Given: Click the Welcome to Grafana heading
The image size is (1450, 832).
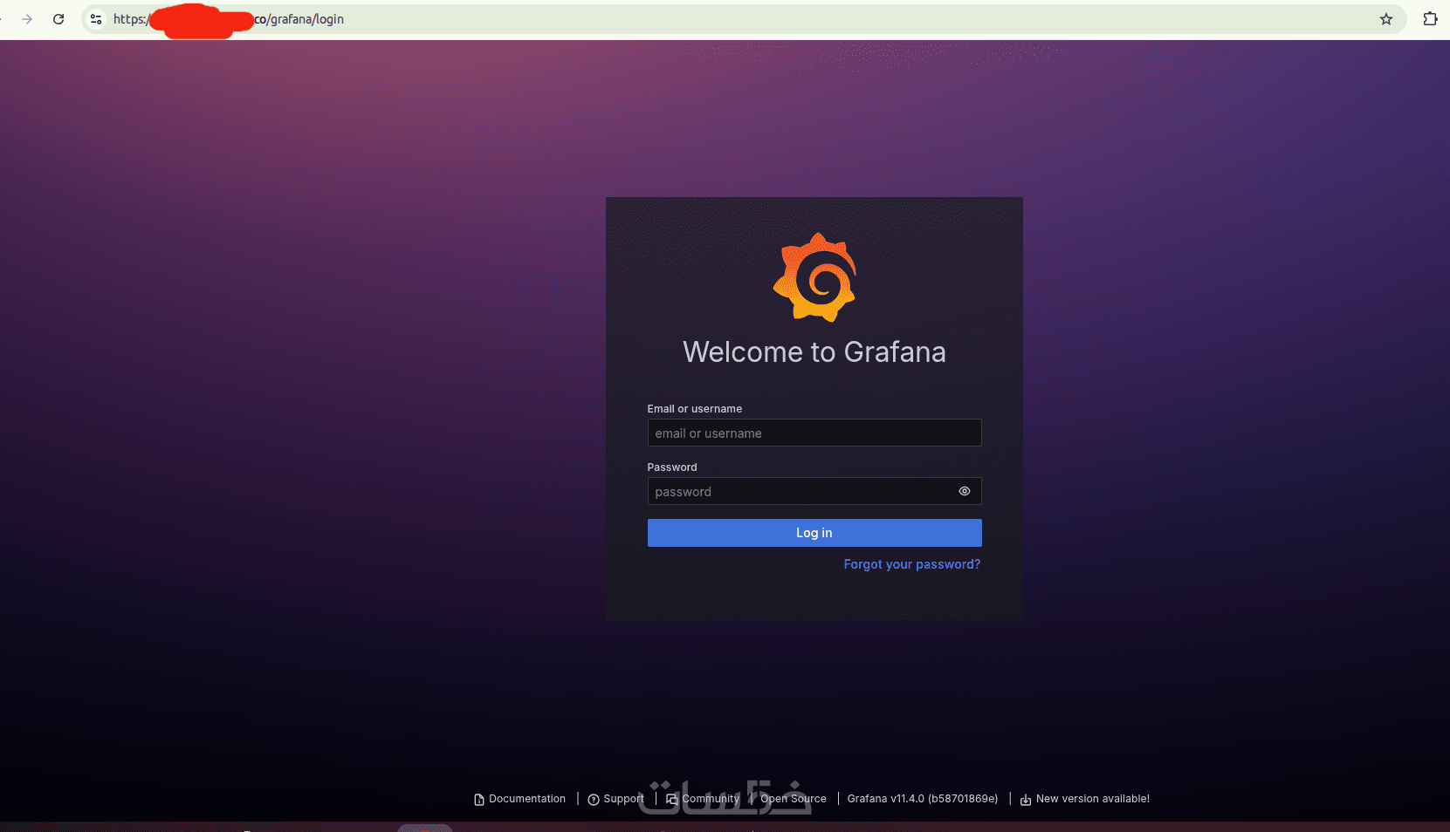Looking at the screenshot, I should point(814,351).
